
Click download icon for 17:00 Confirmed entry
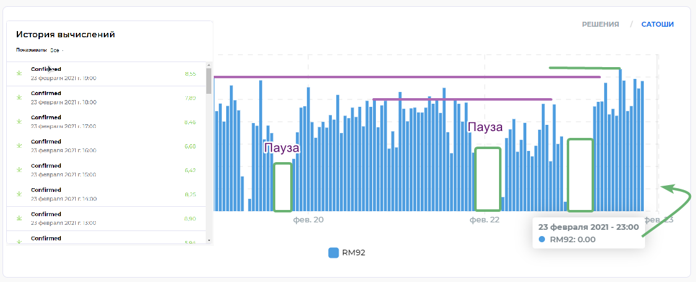19,122
